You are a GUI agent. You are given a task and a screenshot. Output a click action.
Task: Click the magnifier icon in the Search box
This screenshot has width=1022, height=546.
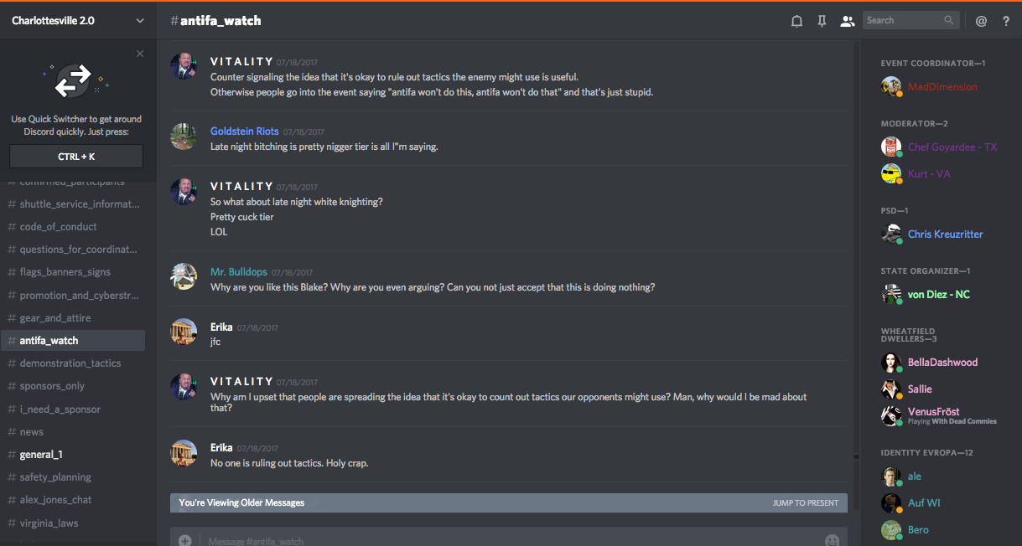tap(949, 20)
